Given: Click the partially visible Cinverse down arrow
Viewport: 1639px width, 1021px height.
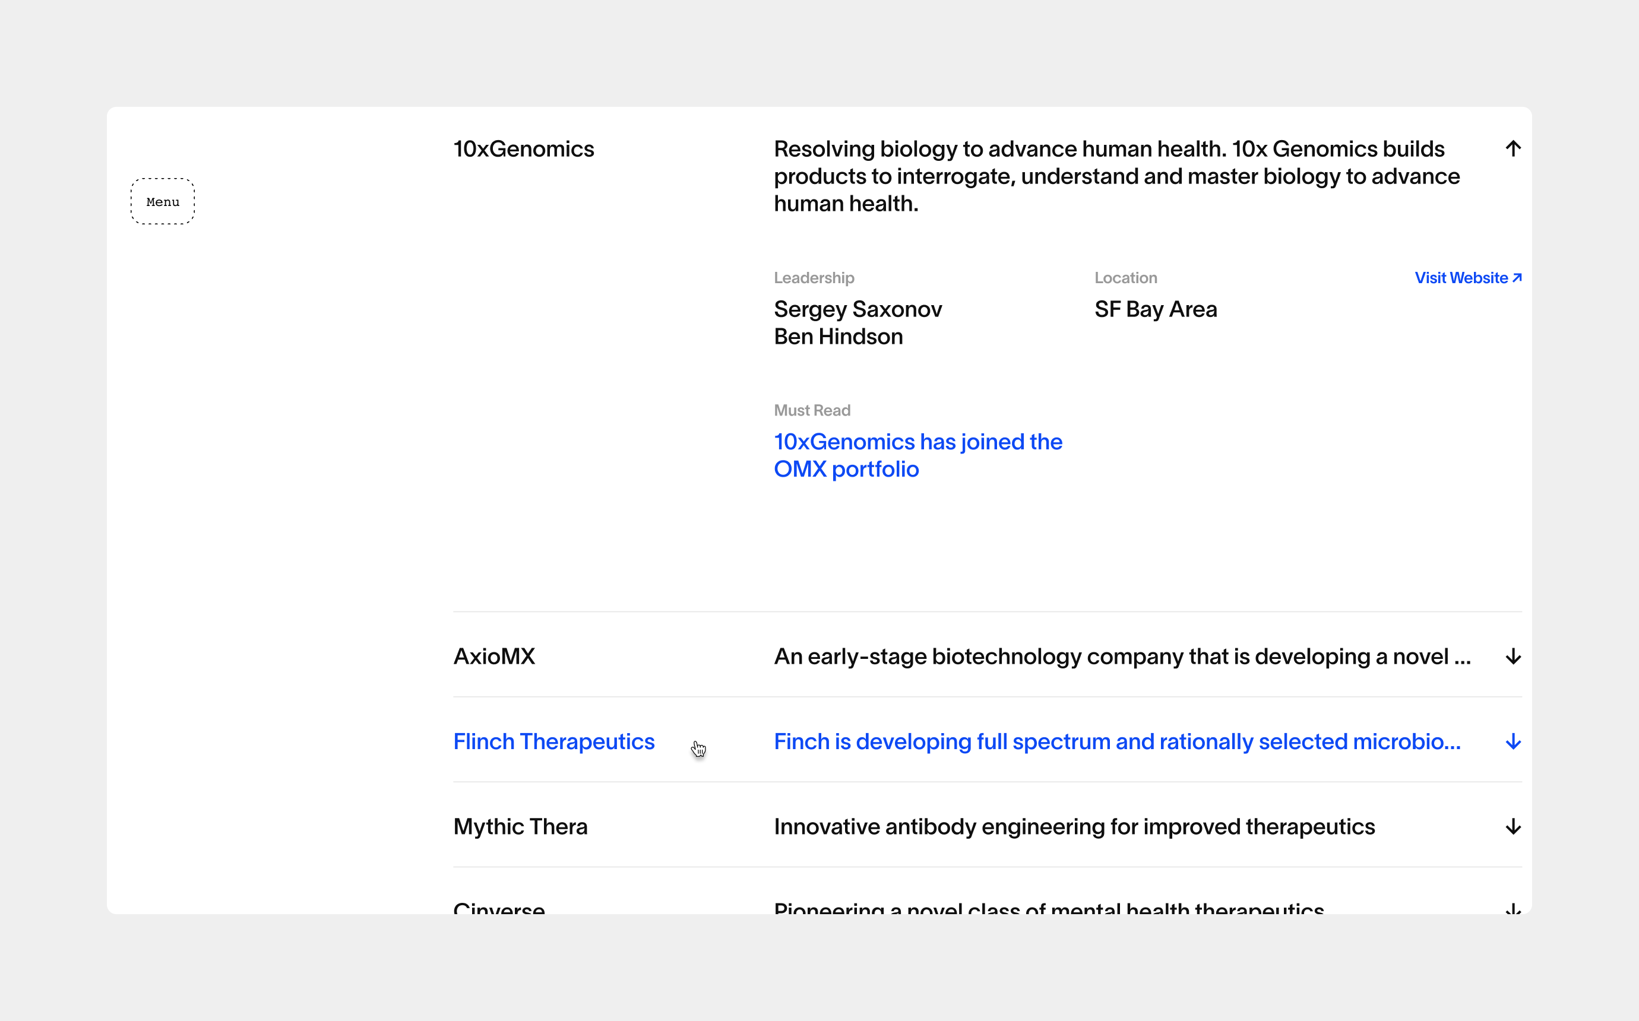Looking at the screenshot, I should click(1513, 908).
